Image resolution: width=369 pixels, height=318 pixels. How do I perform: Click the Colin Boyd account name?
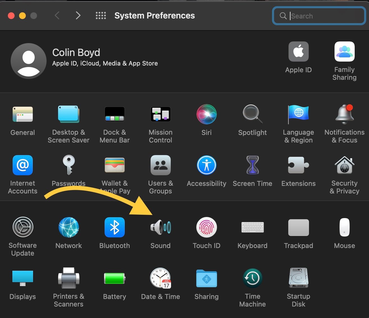click(x=76, y=52)
